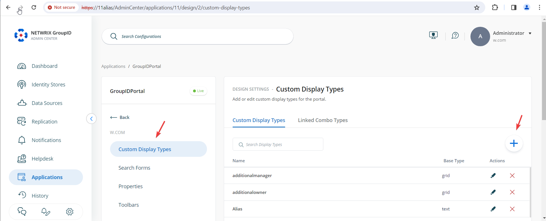The width and height of the screenshot is (546, 221).
Task: Open Toolbars design setting
Action: point(129,205)
